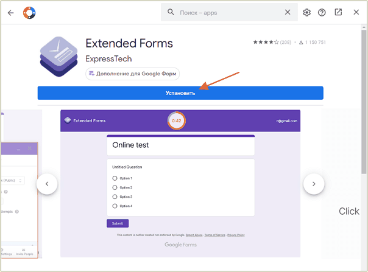368x272 pixels.
Task: Open the next screenshot labeled Click
Action: 341,184
